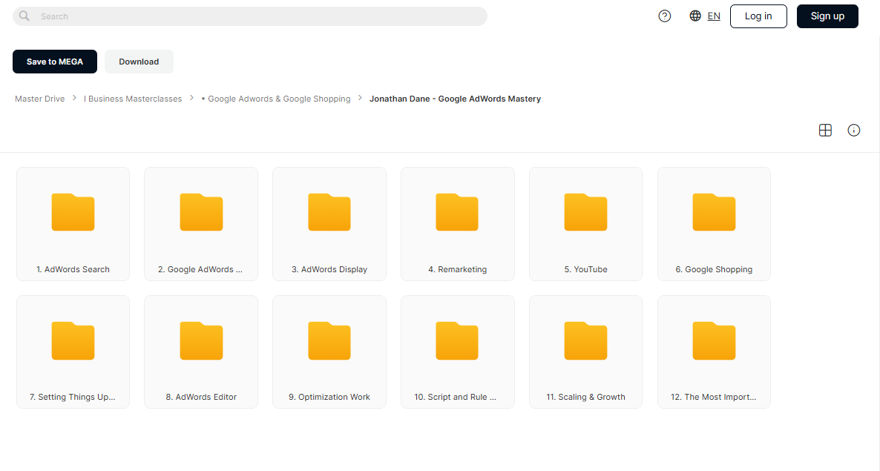Open the 8. AdWords Editor folder icon
880x471 pixels.
coord(201,340)
